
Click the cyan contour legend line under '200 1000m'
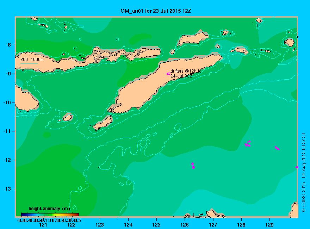tap(29, 63)
